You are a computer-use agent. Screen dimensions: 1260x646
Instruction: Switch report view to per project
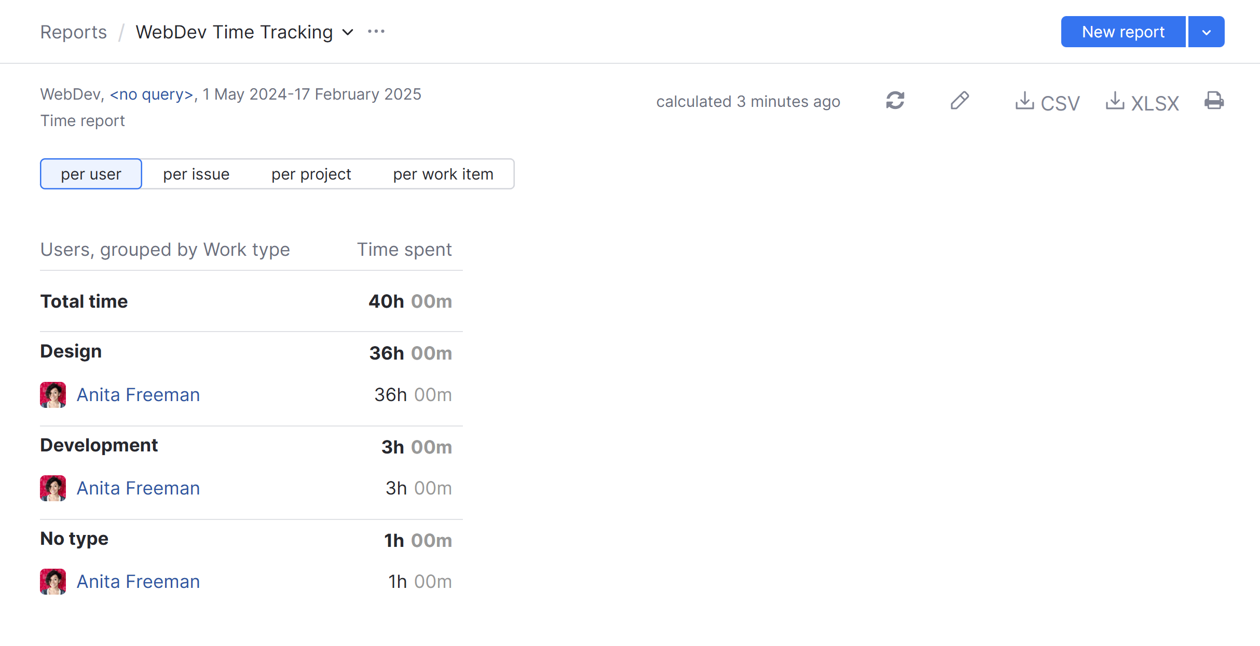311,174
